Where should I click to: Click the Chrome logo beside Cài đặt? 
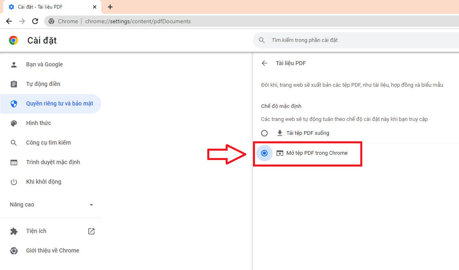[x=13, y=40]
